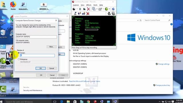Select the Workgroup radio button
This screenshot has height=103, width=183.
19,59
